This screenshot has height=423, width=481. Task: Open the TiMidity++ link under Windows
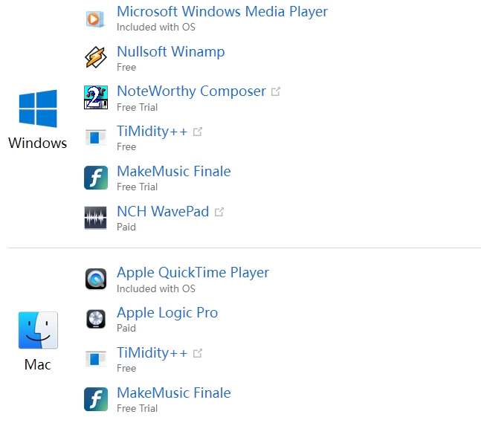[152, 132]
